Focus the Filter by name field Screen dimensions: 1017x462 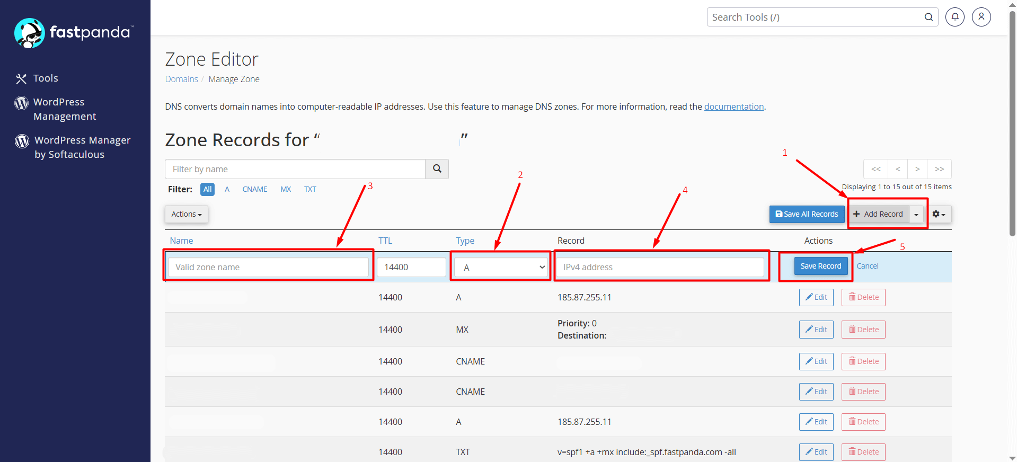pyautogui.click(x=295, y=169)
